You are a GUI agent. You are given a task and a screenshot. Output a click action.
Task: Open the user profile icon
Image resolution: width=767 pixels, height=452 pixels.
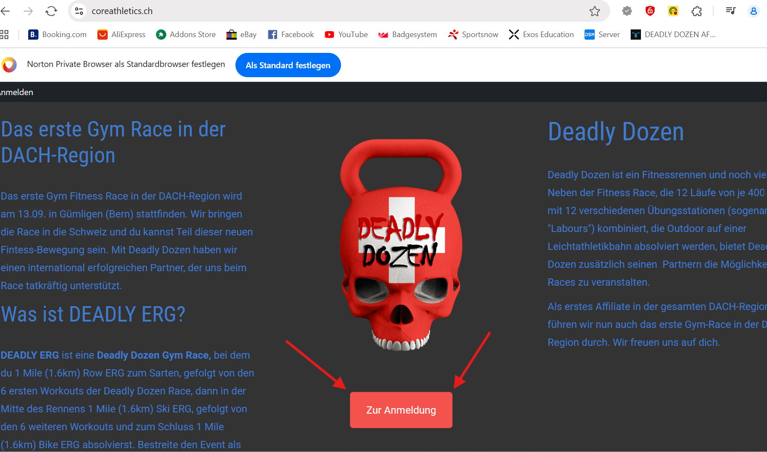pyautogui.click(x=754, y=11)
